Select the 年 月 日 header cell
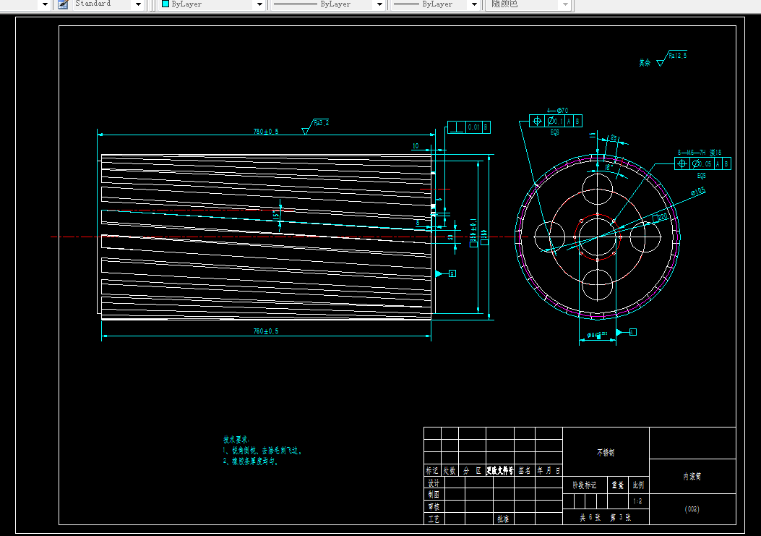Viewport: 761px width, 536px height. tap(549, 470)
